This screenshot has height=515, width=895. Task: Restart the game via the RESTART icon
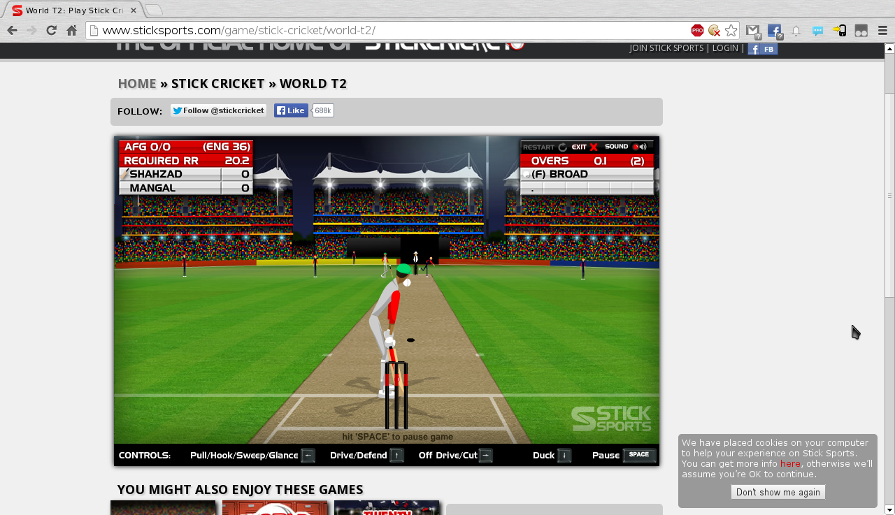click(545, 147)
